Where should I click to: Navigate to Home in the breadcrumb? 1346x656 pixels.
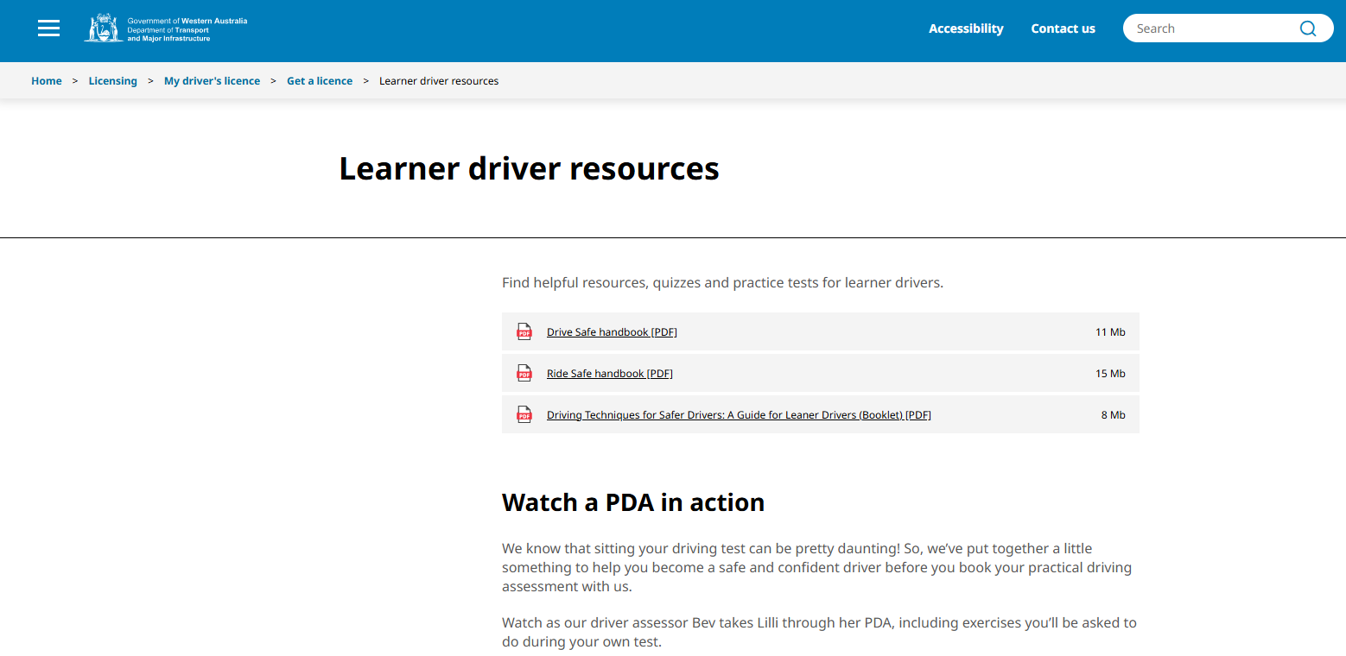point(47,81)
